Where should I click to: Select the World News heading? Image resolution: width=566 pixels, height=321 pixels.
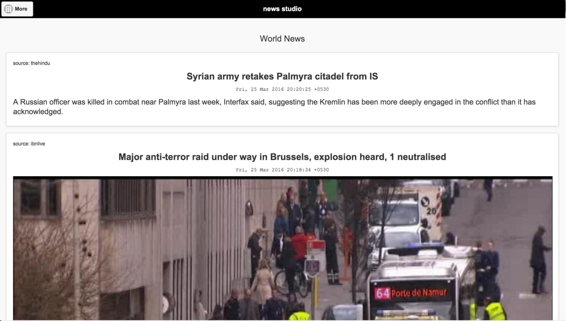(x=282, y=39)
